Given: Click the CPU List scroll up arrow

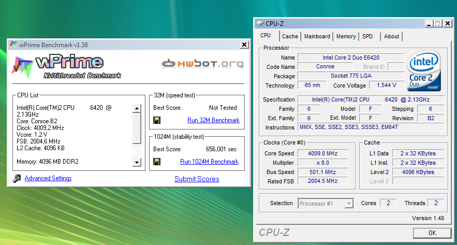Looking at the screenshot, I should pos(137,108).
